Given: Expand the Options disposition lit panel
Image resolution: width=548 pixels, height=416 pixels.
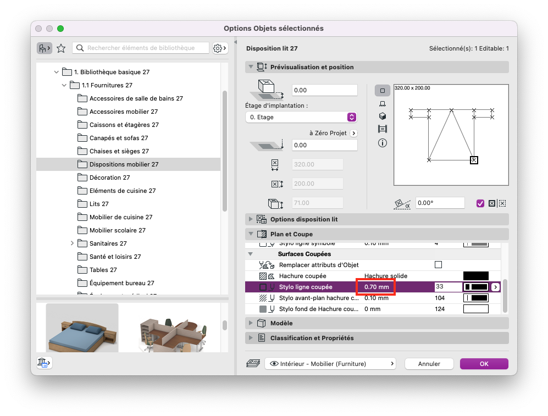Looking at the screenshot, I should pos(251,219).
